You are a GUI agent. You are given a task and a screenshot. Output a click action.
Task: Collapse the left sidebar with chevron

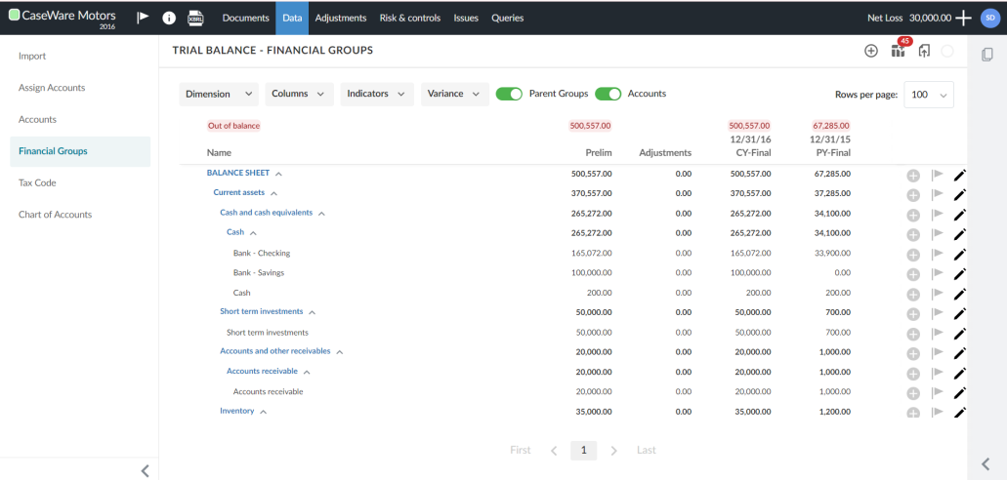click(x=145, y=470)
